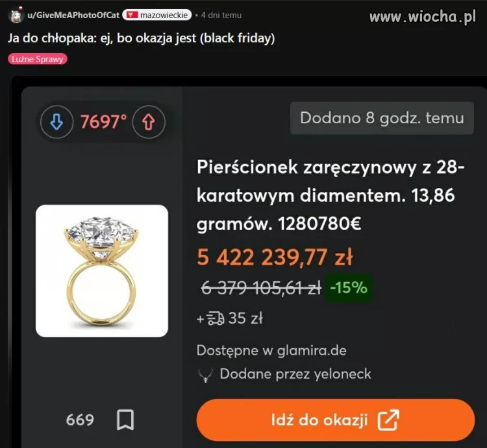Click the "Dodane przez yeloneck" author text
The image size is (487, 448).
point(295,374)
